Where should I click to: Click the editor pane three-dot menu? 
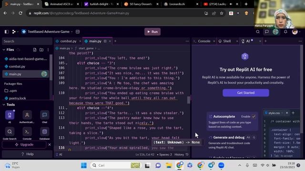point(187,41)
